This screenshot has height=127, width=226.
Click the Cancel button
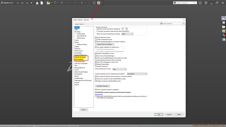click(x=169, y=114)
